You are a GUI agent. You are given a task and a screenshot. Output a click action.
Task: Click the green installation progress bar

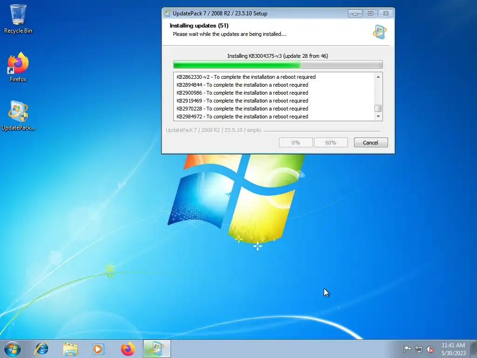click(x=278, y=64)
